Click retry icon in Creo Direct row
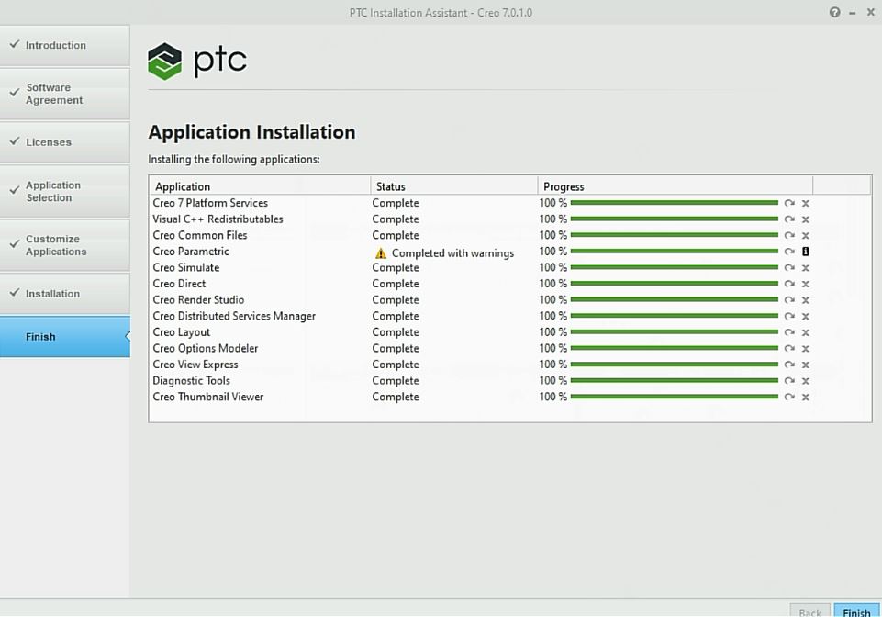882x617 pixels. click(789, 284)
